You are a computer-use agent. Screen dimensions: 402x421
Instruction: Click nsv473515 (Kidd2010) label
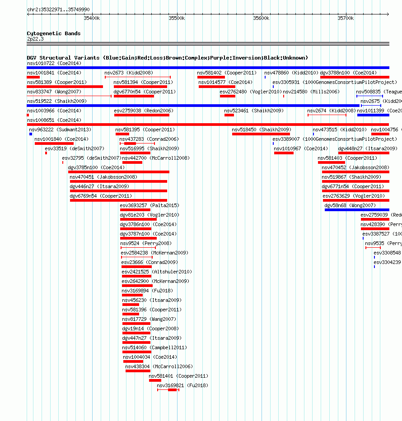click(340, 130)
